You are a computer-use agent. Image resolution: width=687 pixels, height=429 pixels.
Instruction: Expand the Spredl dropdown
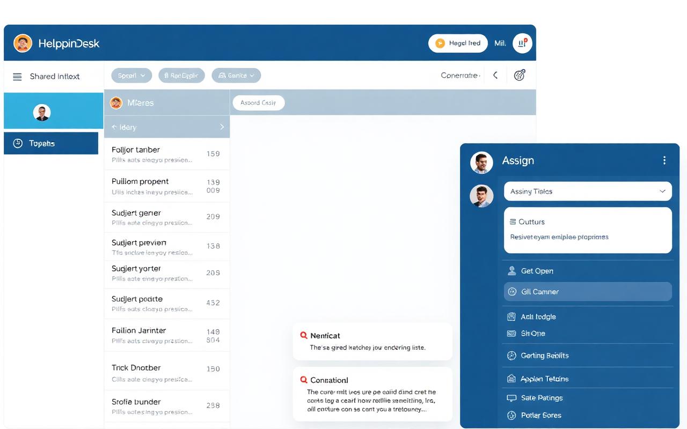[x=131, y=75]
